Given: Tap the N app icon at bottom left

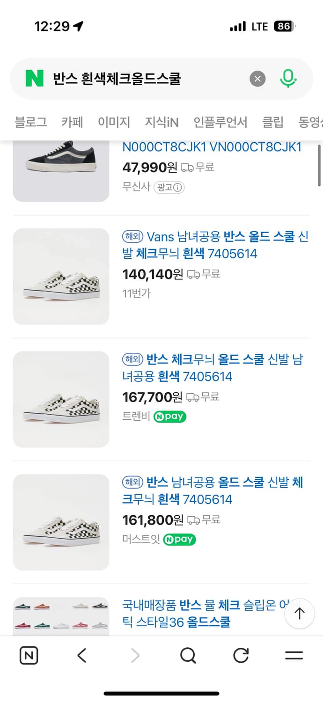Looking at the screenshot, I should click(x=28, y=655).
